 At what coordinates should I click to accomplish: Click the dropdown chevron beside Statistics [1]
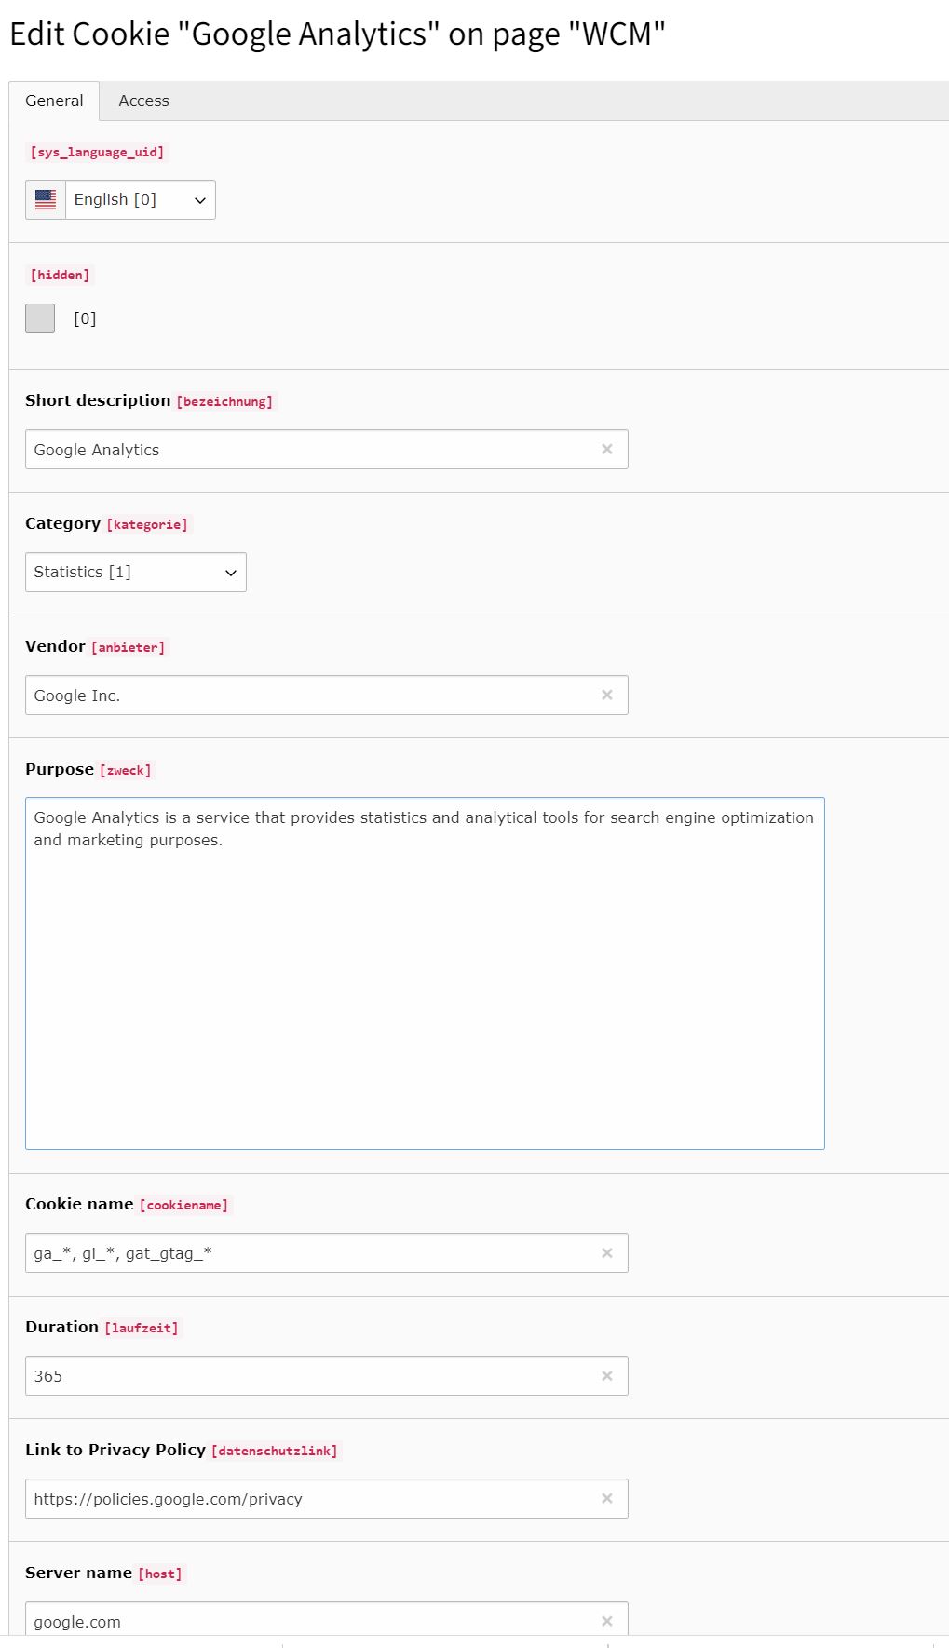click(231, 573)
